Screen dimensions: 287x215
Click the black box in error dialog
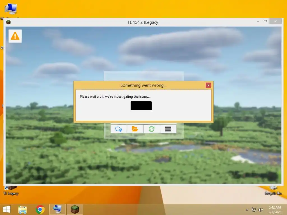pyautogui.click(x=141, y=106)
